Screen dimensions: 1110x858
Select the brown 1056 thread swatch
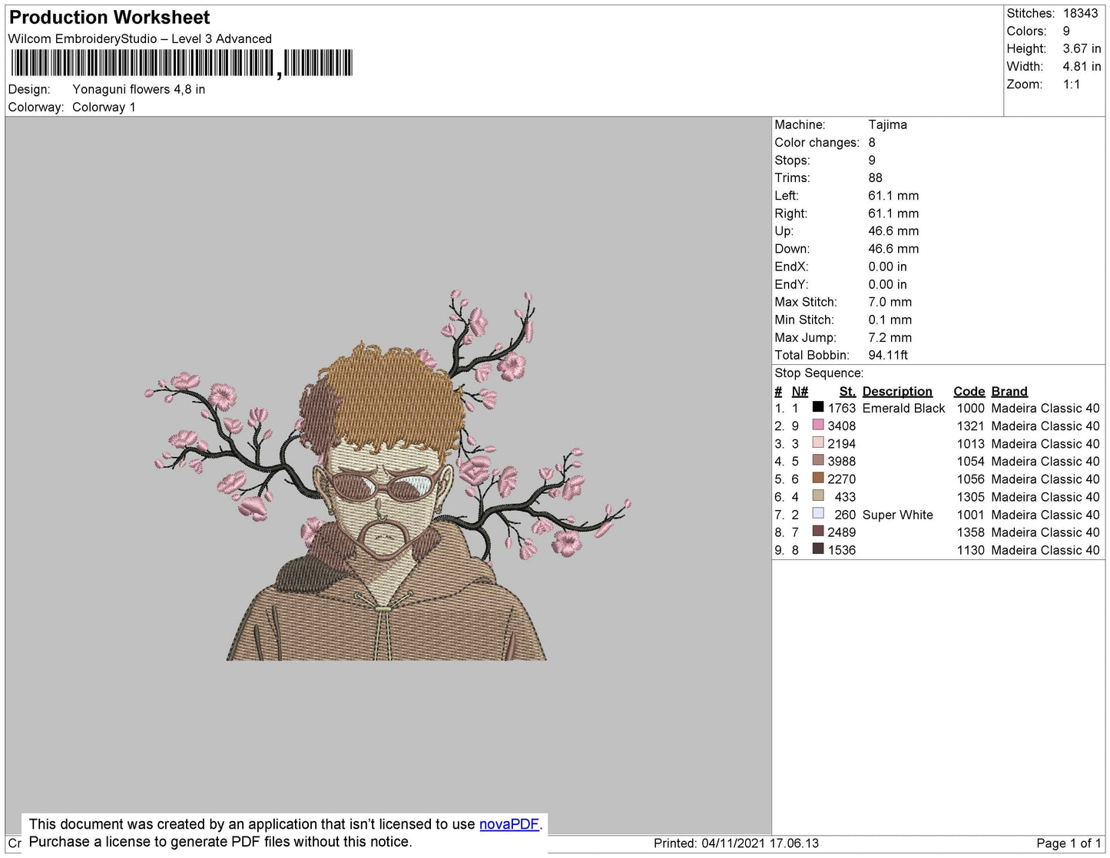(818, 478)
